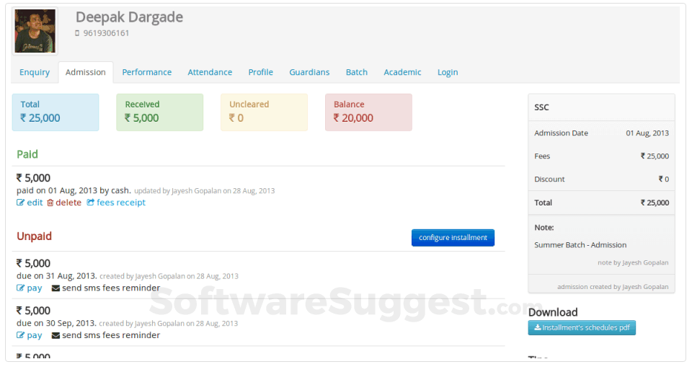
Task: Click the Download heading
Action: coord(553,312)
